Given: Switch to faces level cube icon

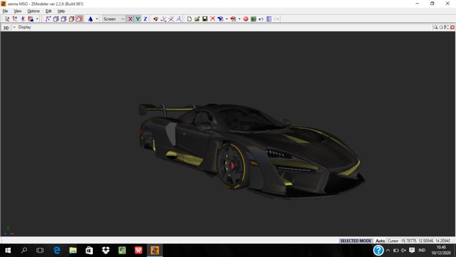Looking at the screenshot, I should coord(64,19).
